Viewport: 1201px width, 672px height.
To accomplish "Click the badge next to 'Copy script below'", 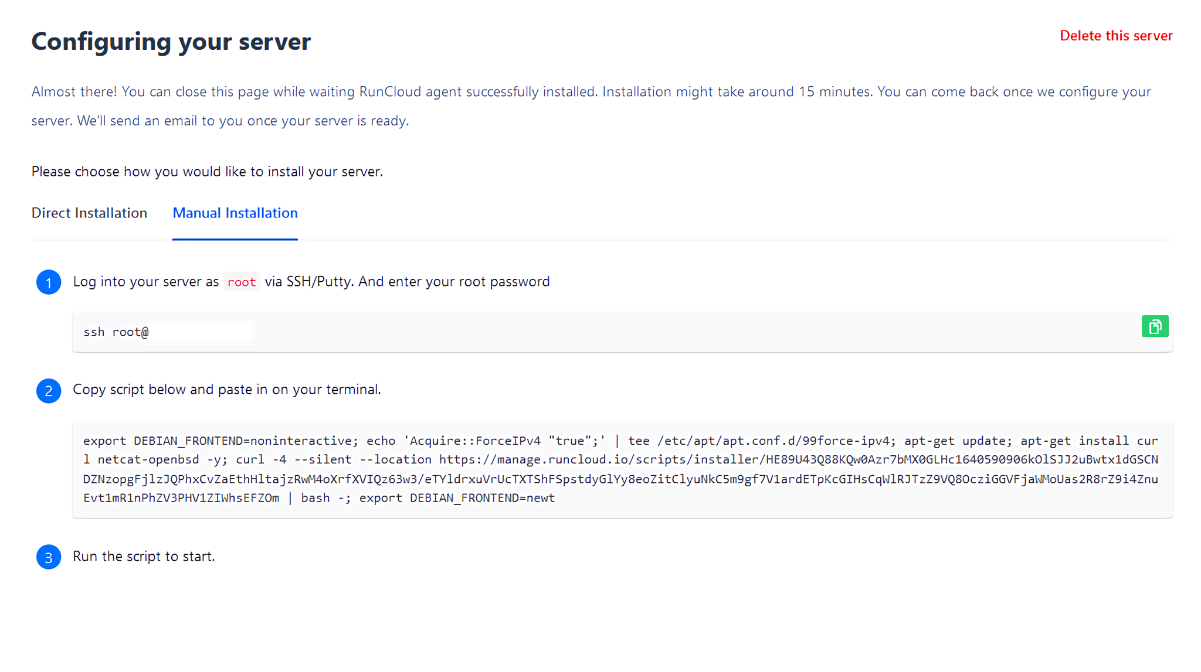I will pos(49,391).
